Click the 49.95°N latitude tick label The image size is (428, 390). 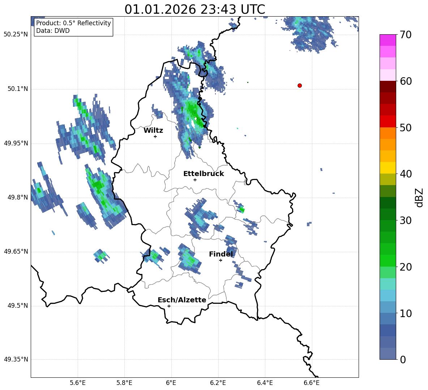point(16,143)
